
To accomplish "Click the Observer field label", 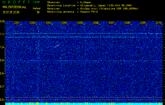I will (x=54, y=2).
